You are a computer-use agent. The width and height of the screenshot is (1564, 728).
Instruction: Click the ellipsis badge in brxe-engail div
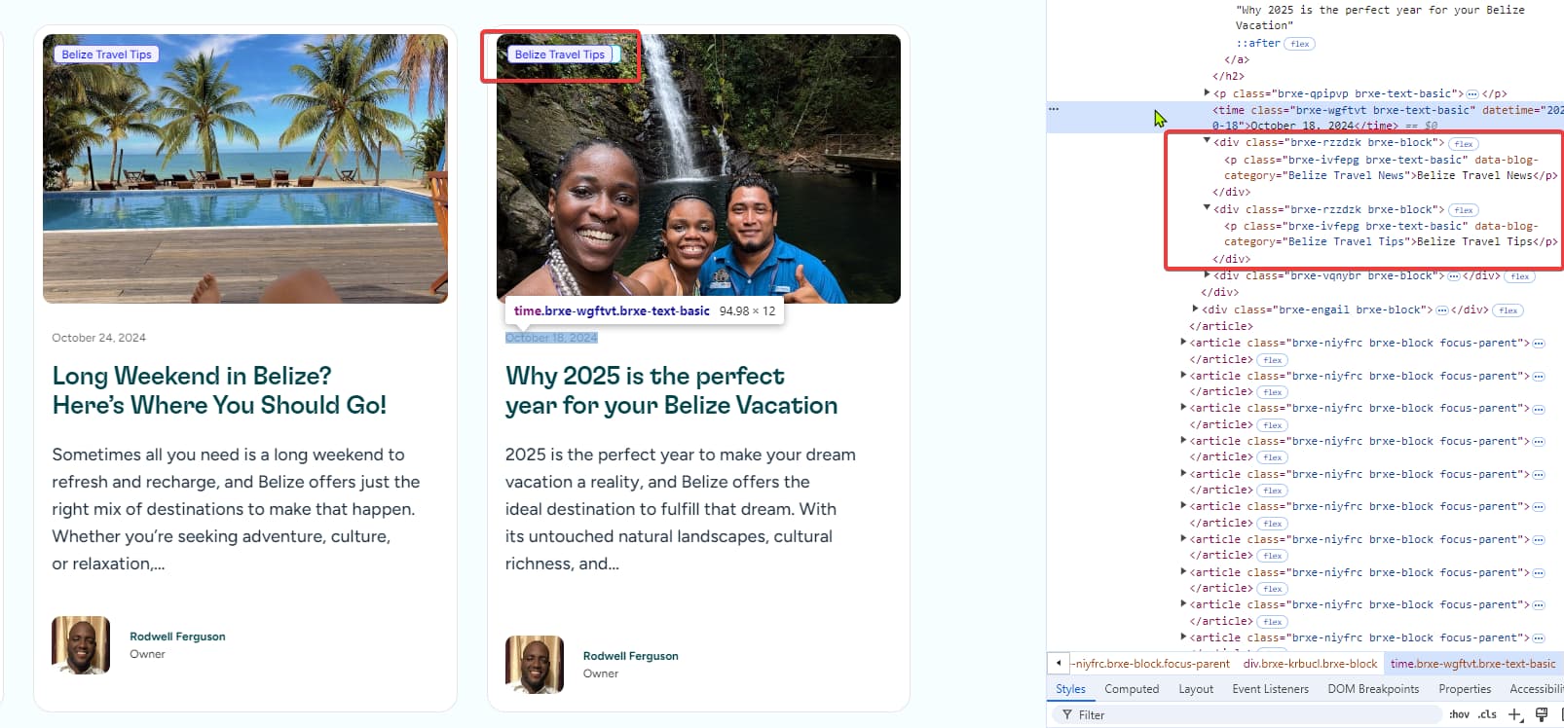tap(1441, 310)
